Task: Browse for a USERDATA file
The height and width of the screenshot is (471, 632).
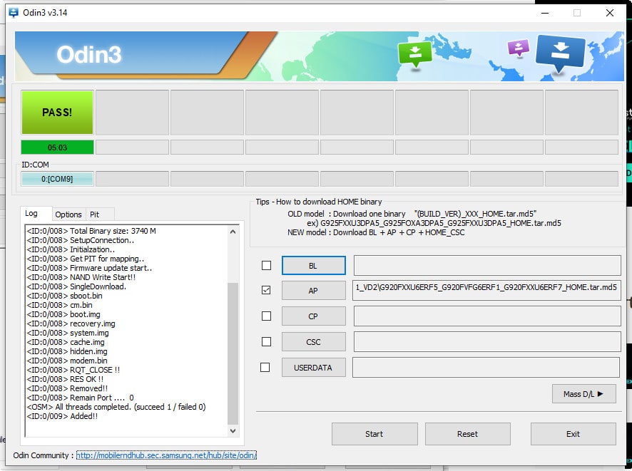Action: click(314, 368)
